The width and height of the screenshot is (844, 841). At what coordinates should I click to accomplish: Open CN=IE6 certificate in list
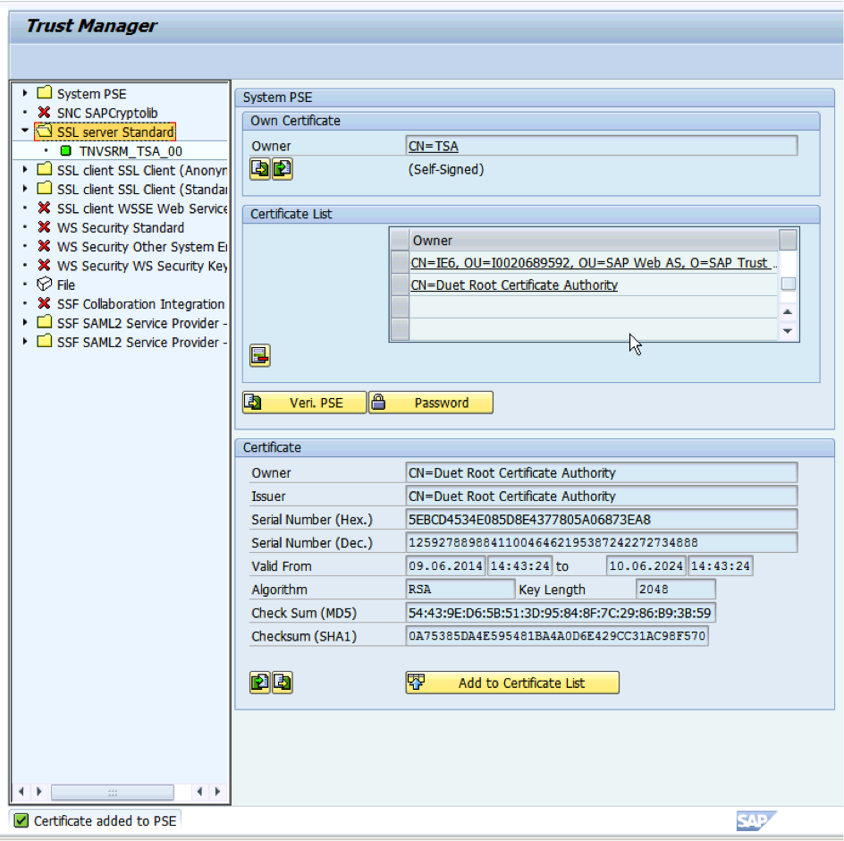(593, 262)
